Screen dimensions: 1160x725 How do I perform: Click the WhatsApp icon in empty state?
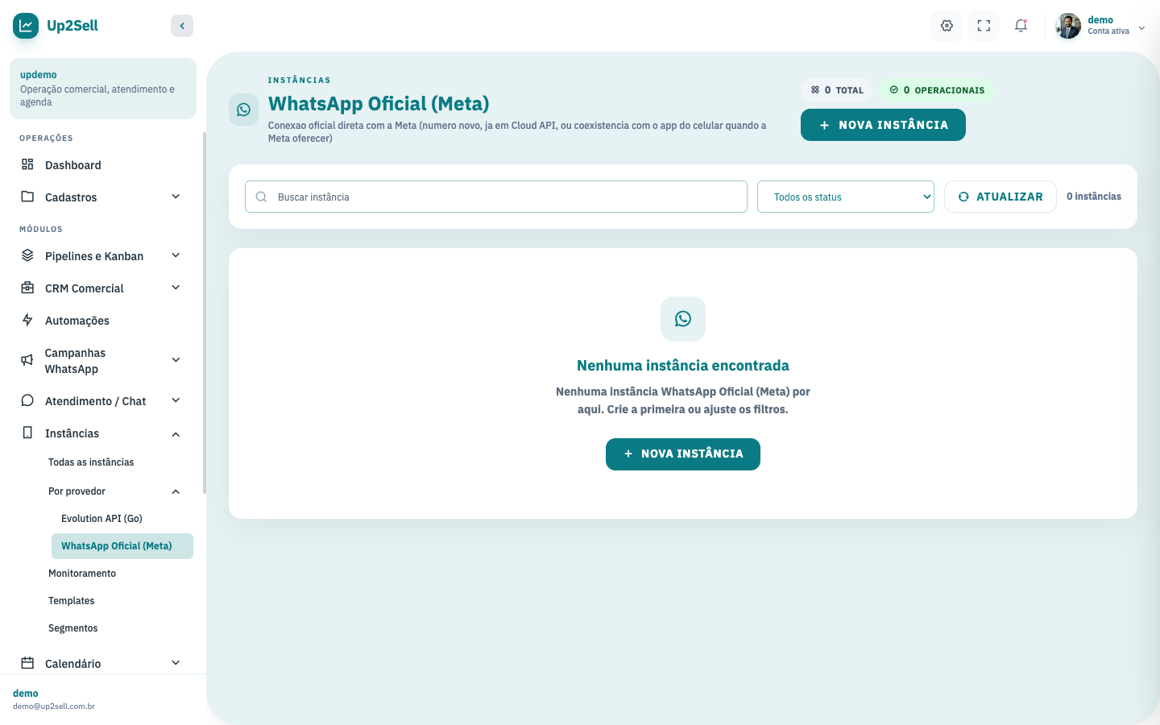coord(683,319)
